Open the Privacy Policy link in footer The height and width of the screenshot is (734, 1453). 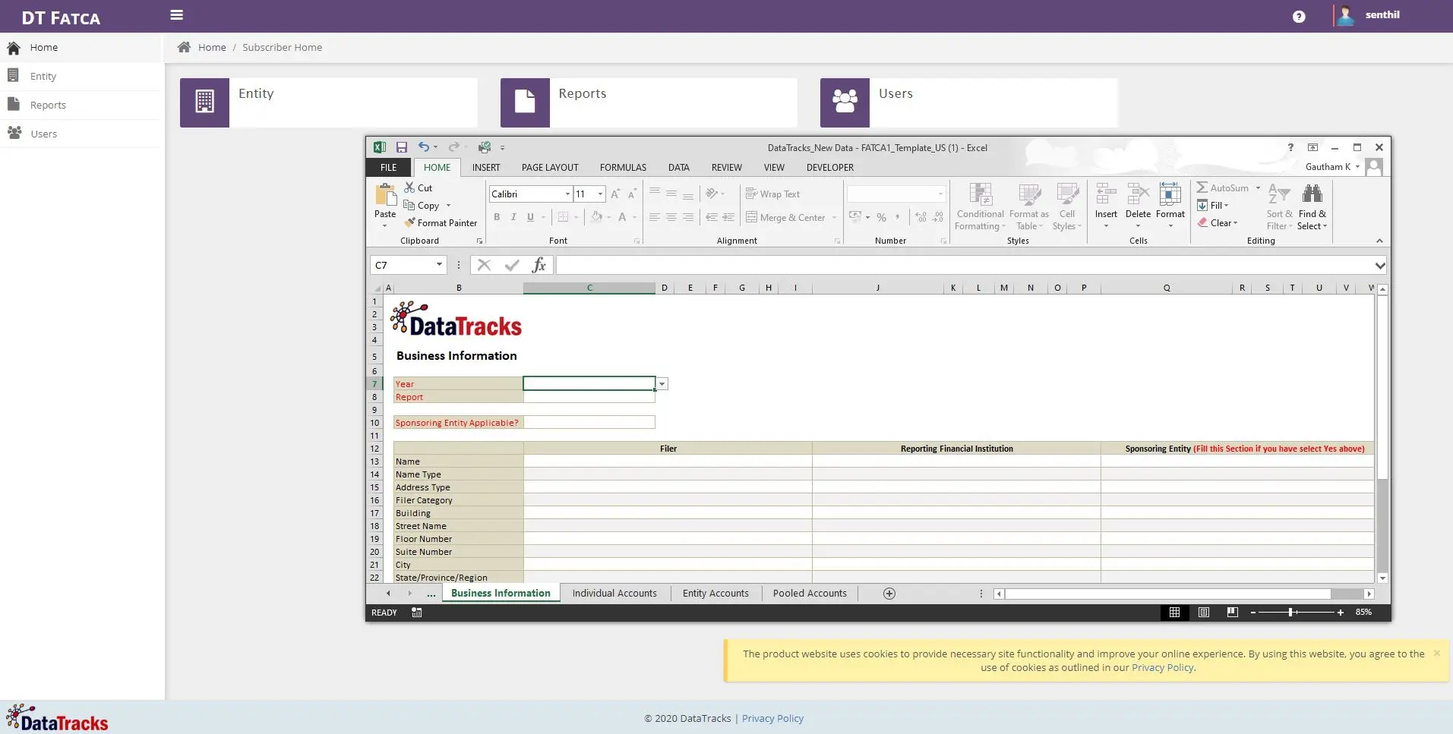pyautogui.click(x=772, y=718)
